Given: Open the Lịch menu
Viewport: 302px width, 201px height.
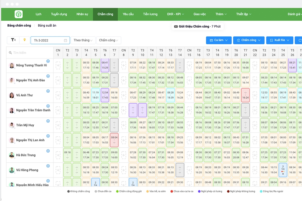Looking at the screenshot, I should tap(38, 14).
